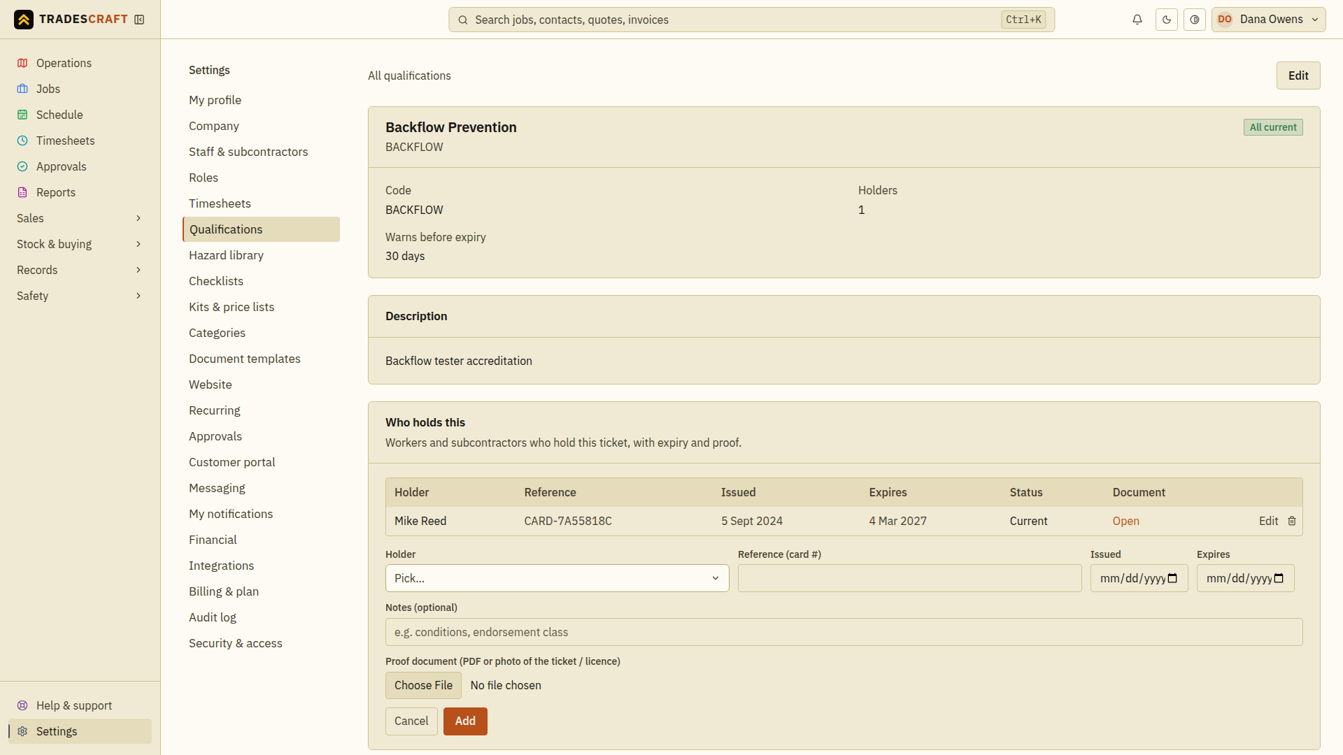Open Website settings

pos(261,384)
